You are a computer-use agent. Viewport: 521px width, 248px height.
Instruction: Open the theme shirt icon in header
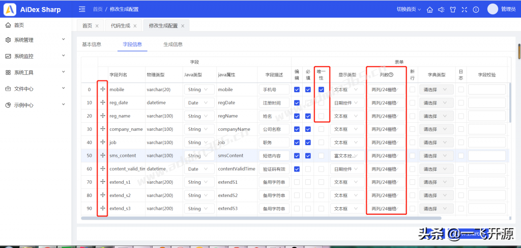tap(452, 10)
